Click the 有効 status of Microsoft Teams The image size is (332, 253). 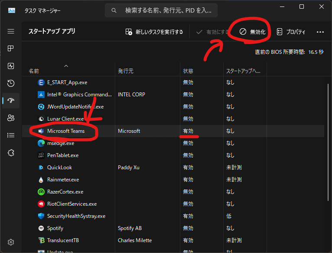click(x=188, y=131)
